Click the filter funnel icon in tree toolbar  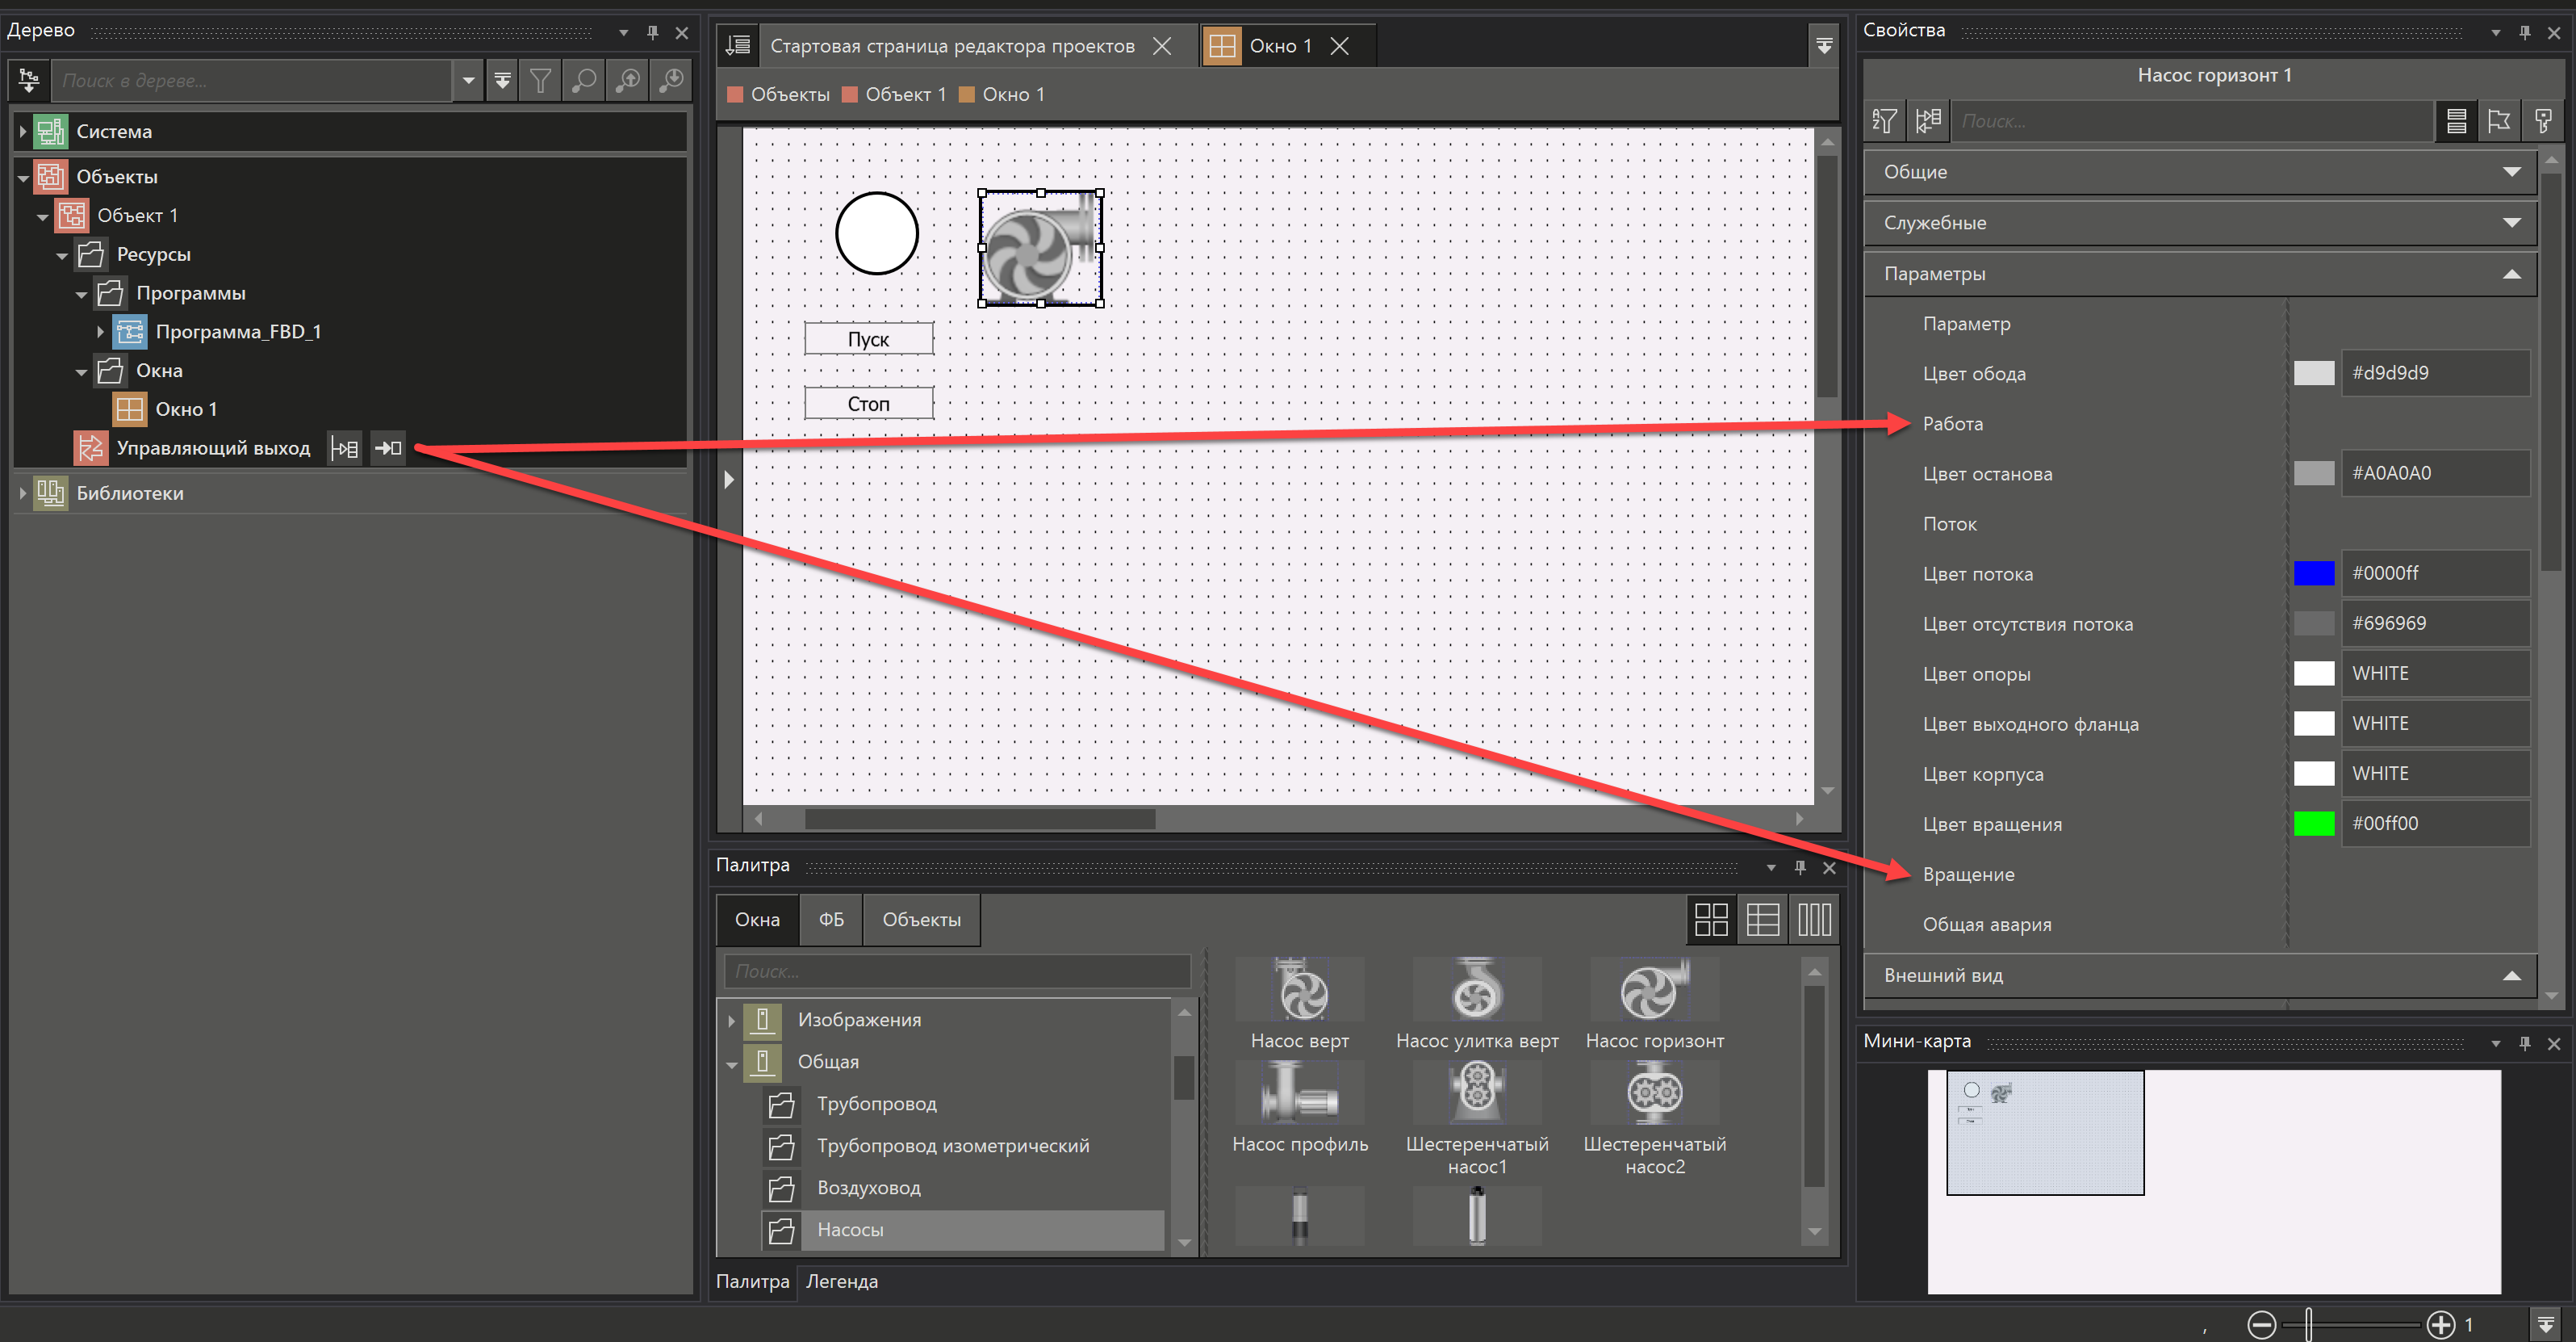coord(540,81)
